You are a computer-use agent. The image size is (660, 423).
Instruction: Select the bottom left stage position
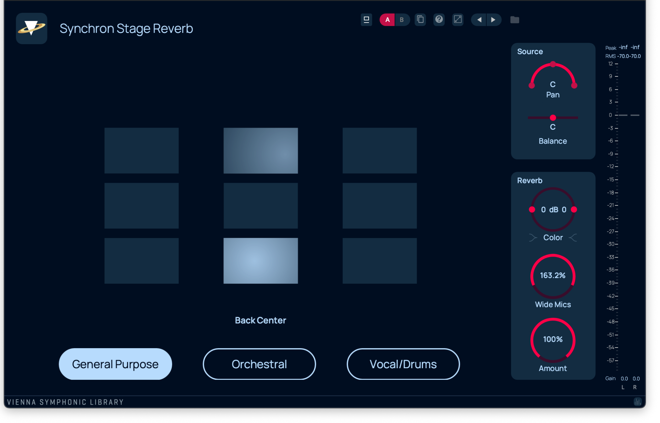coord(141,261)
